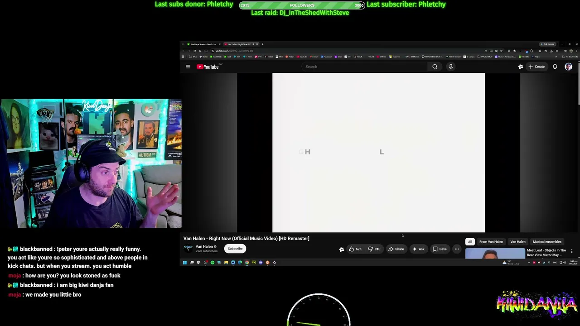Expand the tab search chevron
Image resolution: width=580 pixels, height=326 pixels.
pyautogui.click(x=183, y=44)
